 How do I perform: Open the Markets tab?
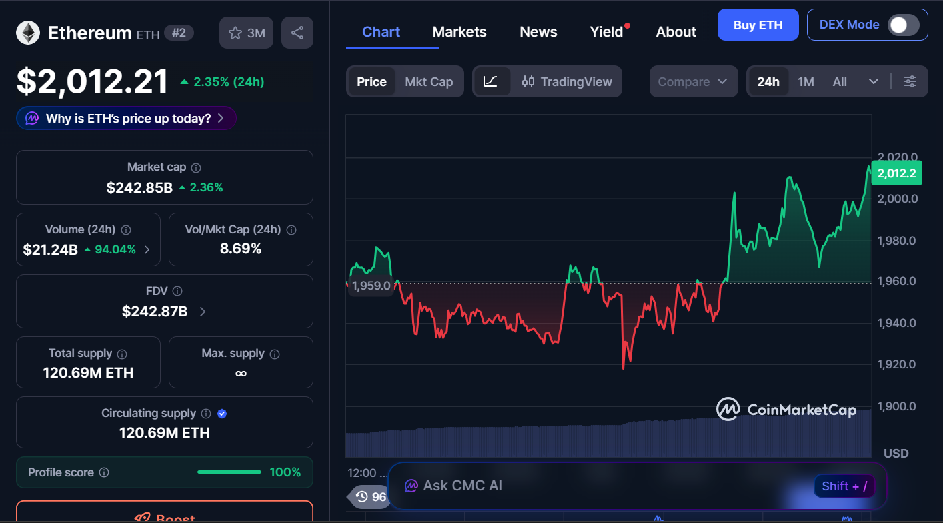coord(459,32)
